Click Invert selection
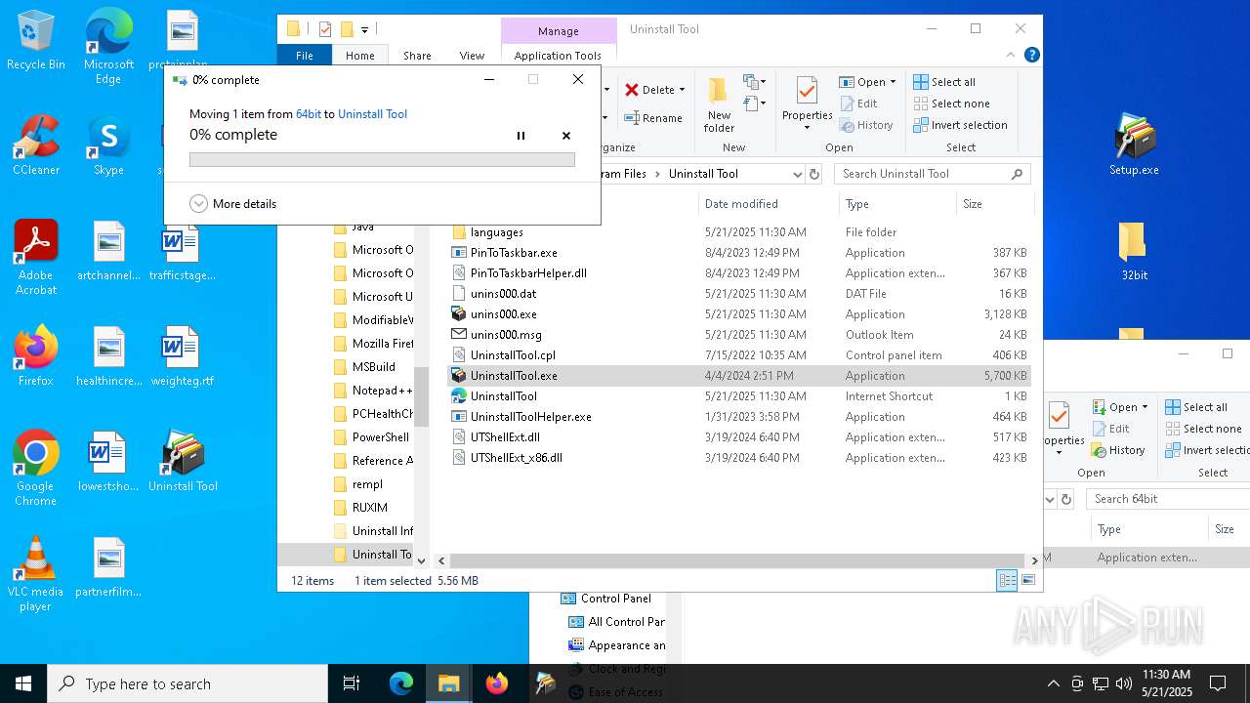This screenshot has width=1250, height=703. click(960, 125)
